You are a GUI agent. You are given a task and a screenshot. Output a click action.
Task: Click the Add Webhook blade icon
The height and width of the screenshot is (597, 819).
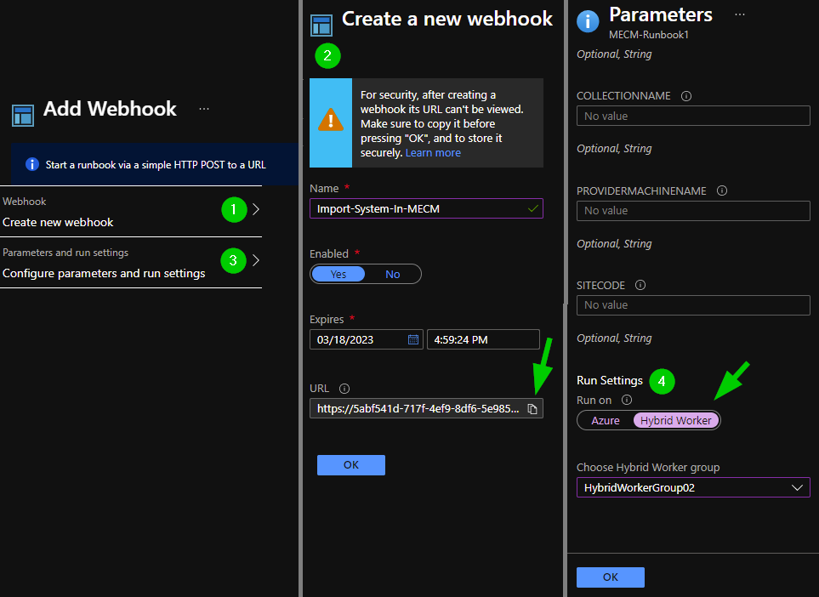point(23,116)
